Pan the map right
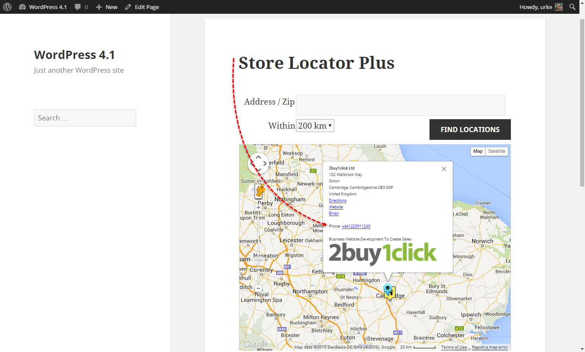Image resolution: width=585 pixels, height=352 pixels. [x=265, y=164]
